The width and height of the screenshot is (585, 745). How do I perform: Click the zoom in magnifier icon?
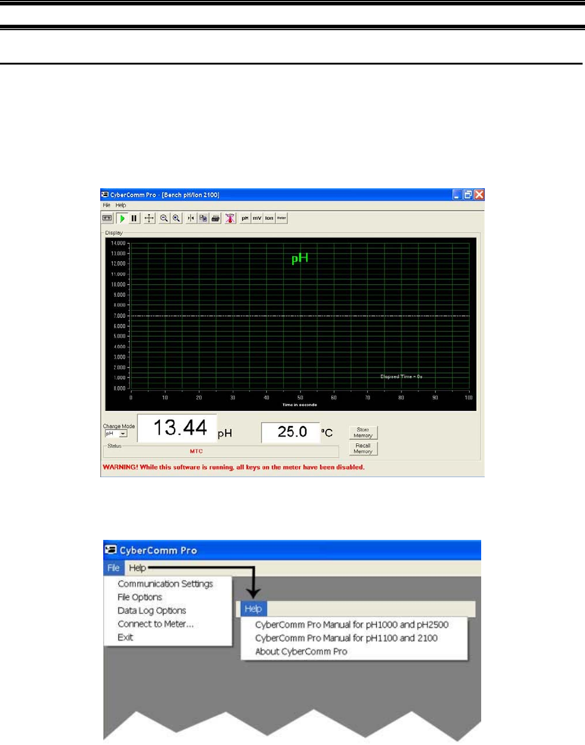[176, 218]
